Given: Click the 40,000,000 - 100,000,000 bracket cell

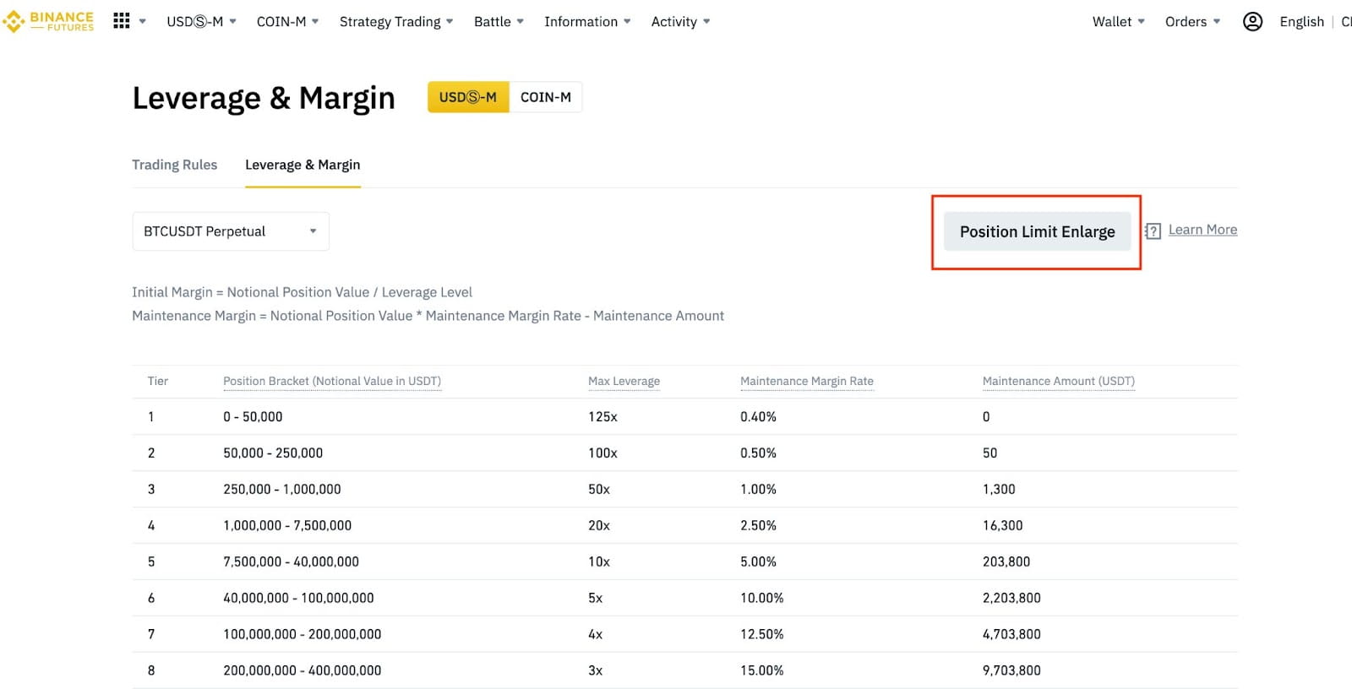Looking at the screenshot, I should [298, 599].
